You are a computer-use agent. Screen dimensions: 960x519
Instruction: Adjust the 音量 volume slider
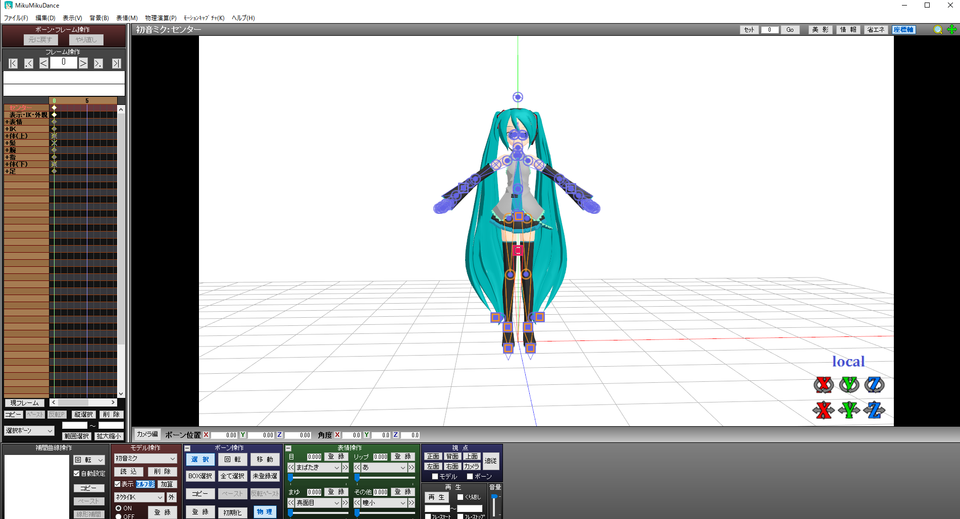[494, 505]
